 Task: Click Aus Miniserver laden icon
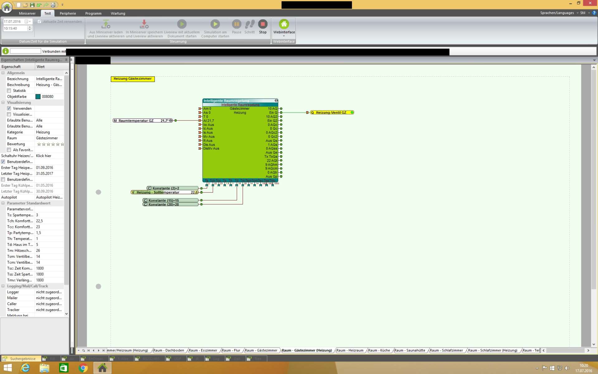click(x=106, y=24)
